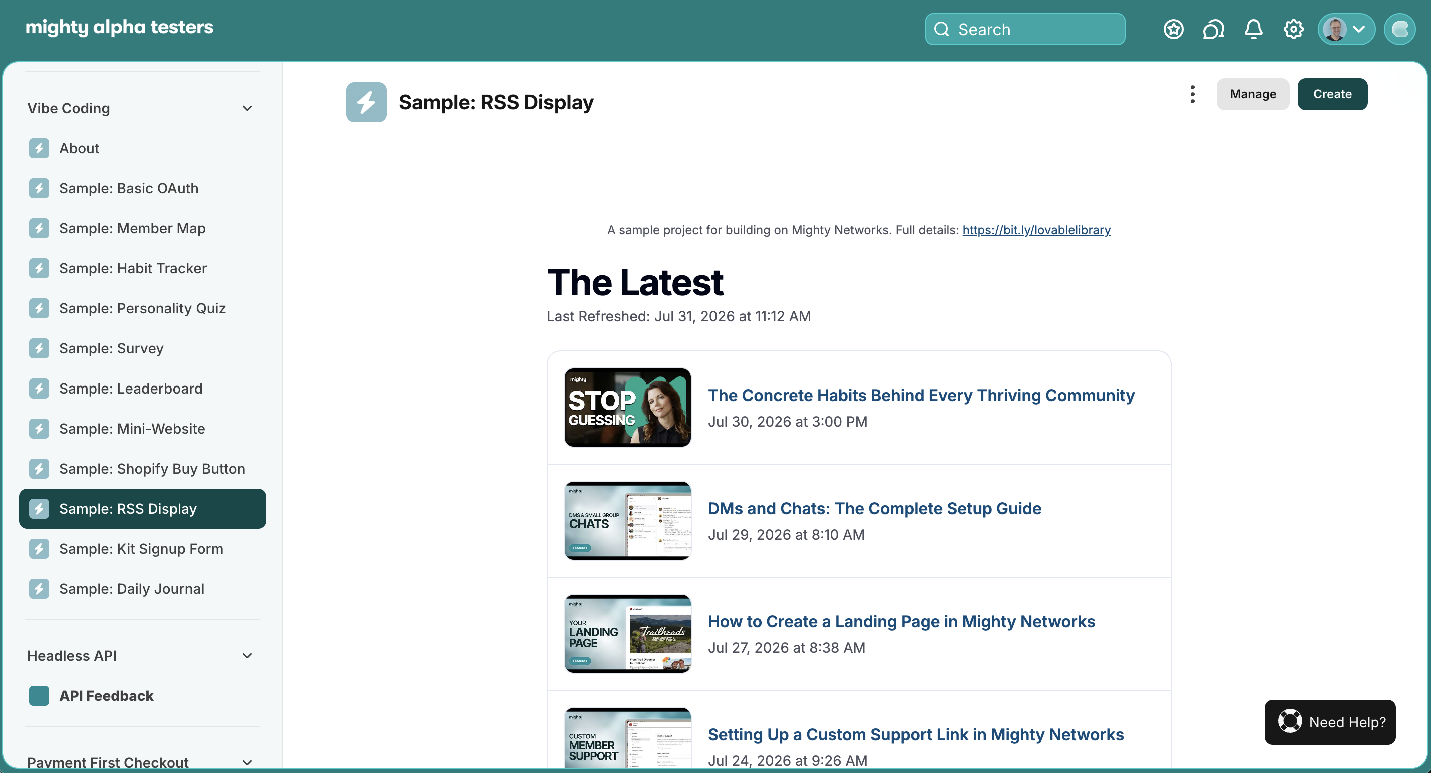
Task: Click the Personality Quiz lightning icon
Action: (x=39, y=308)
